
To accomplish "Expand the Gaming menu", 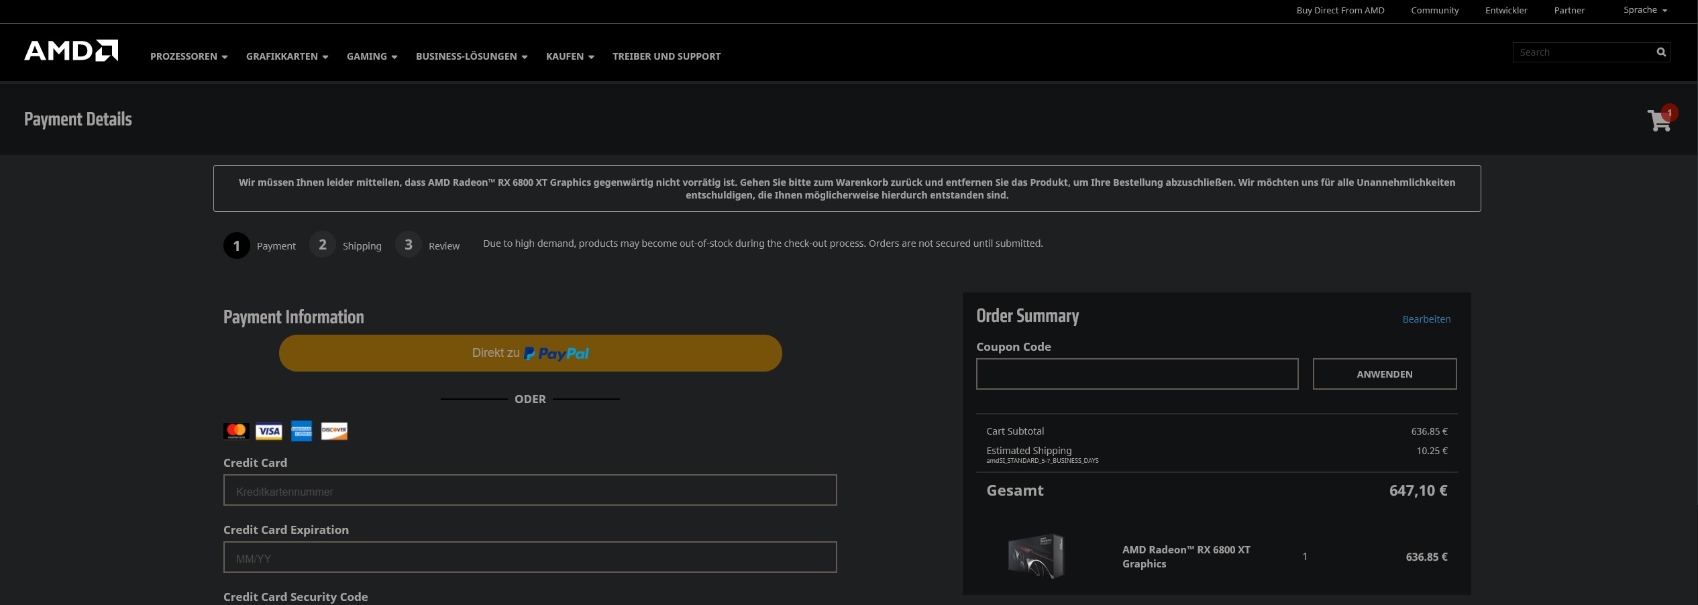I will click(372, 56).
